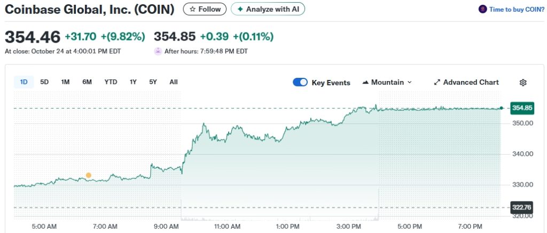The height and width of the screenshot is (233, 547).
Task: Show the YTD chart range
Action: (x=111, y=82)
